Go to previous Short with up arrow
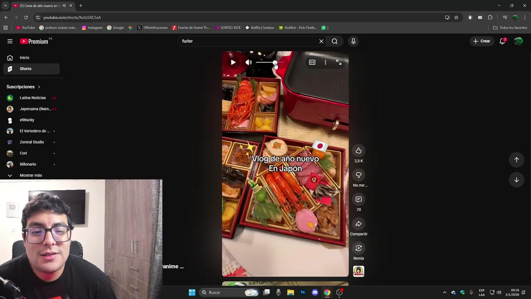Viewport: 531px width, 299px height. [516, 159]
